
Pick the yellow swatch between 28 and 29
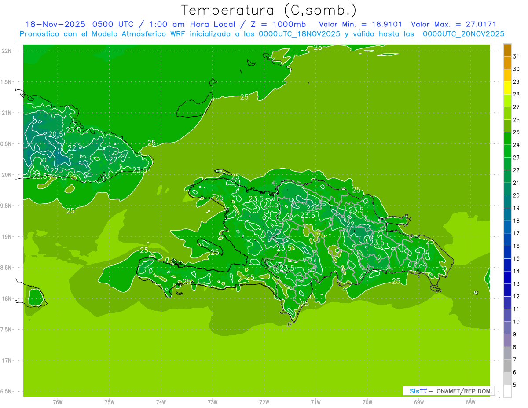click(x=507, y=88)
